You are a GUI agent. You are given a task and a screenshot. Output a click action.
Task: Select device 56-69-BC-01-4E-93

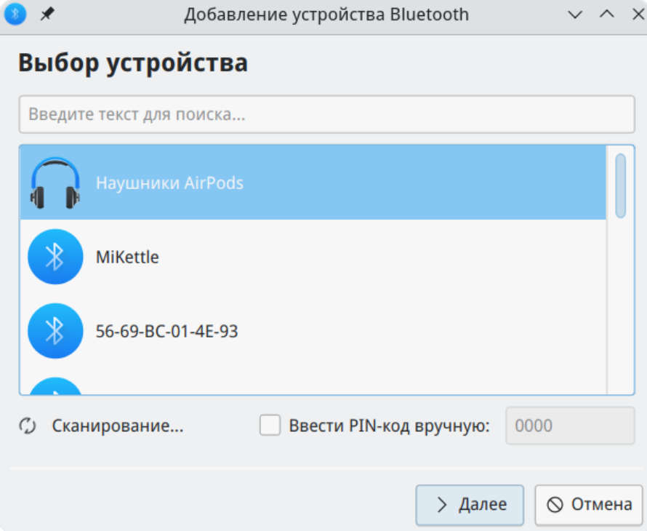pyautogui.click(x=166, y=332)
